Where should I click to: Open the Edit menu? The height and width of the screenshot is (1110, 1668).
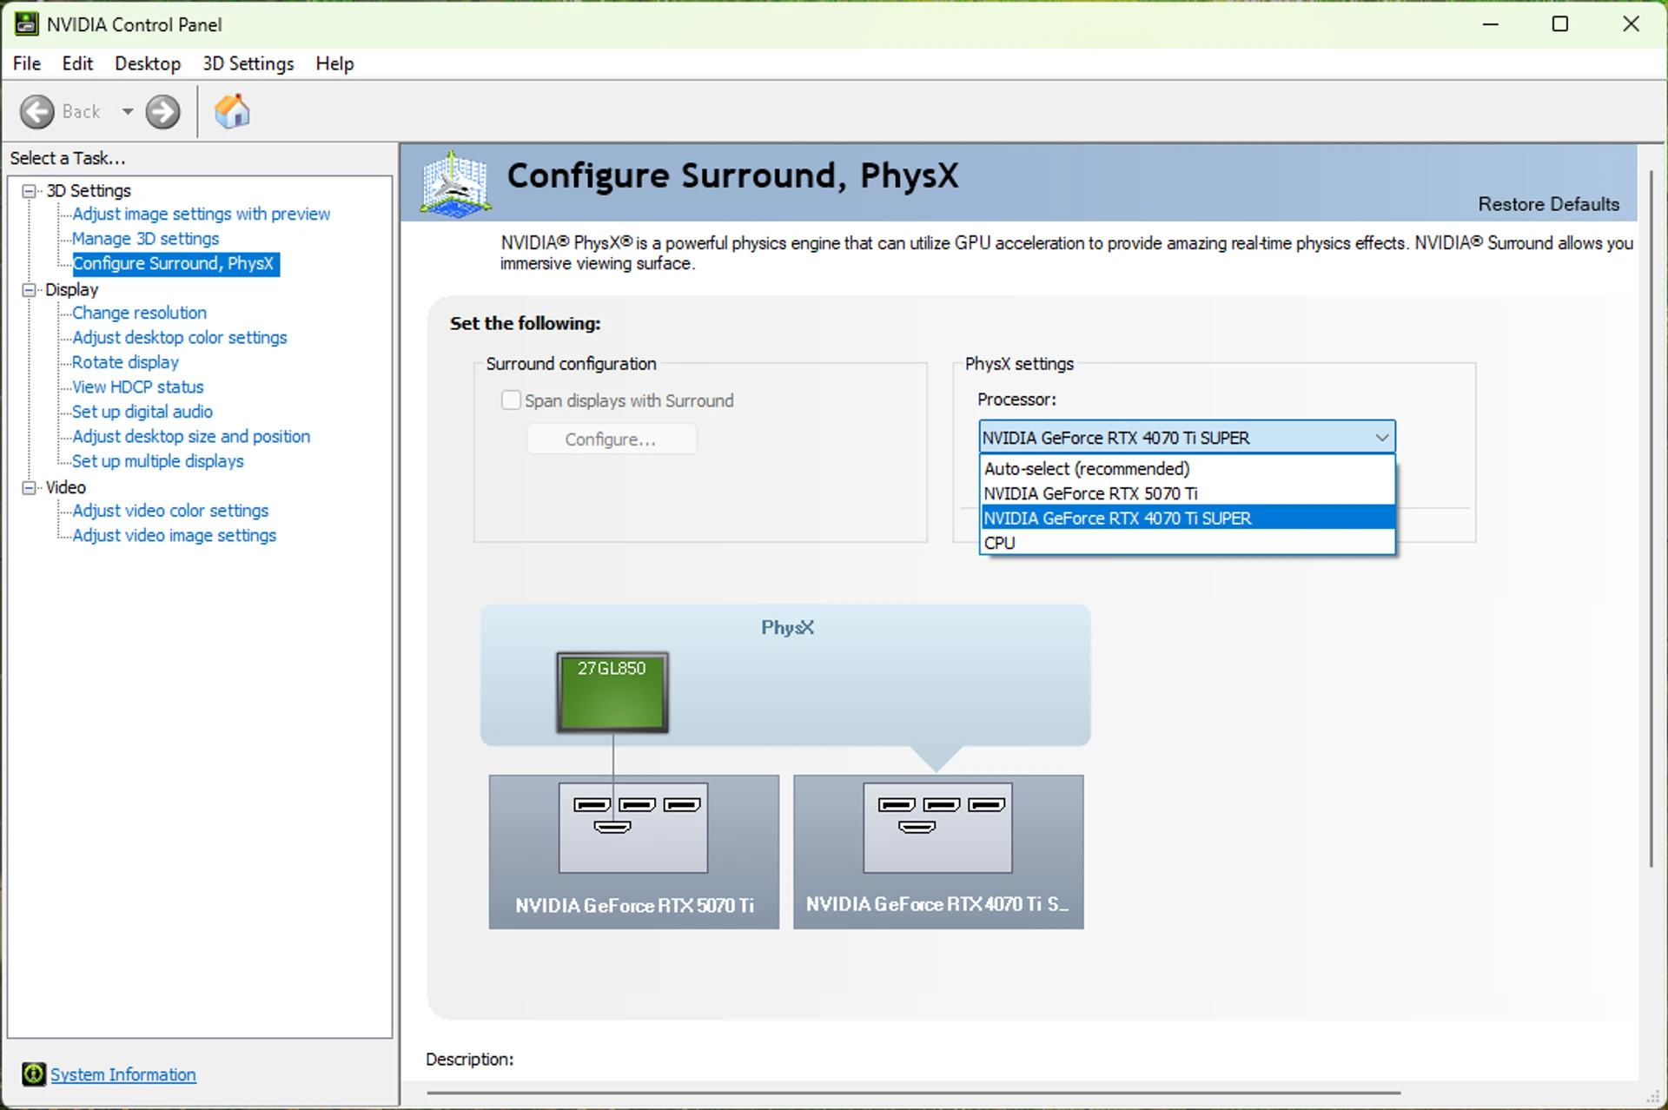[77, 63]
